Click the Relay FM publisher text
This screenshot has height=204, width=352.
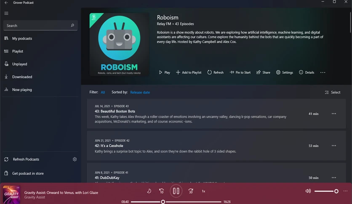(x=164, y=24)
